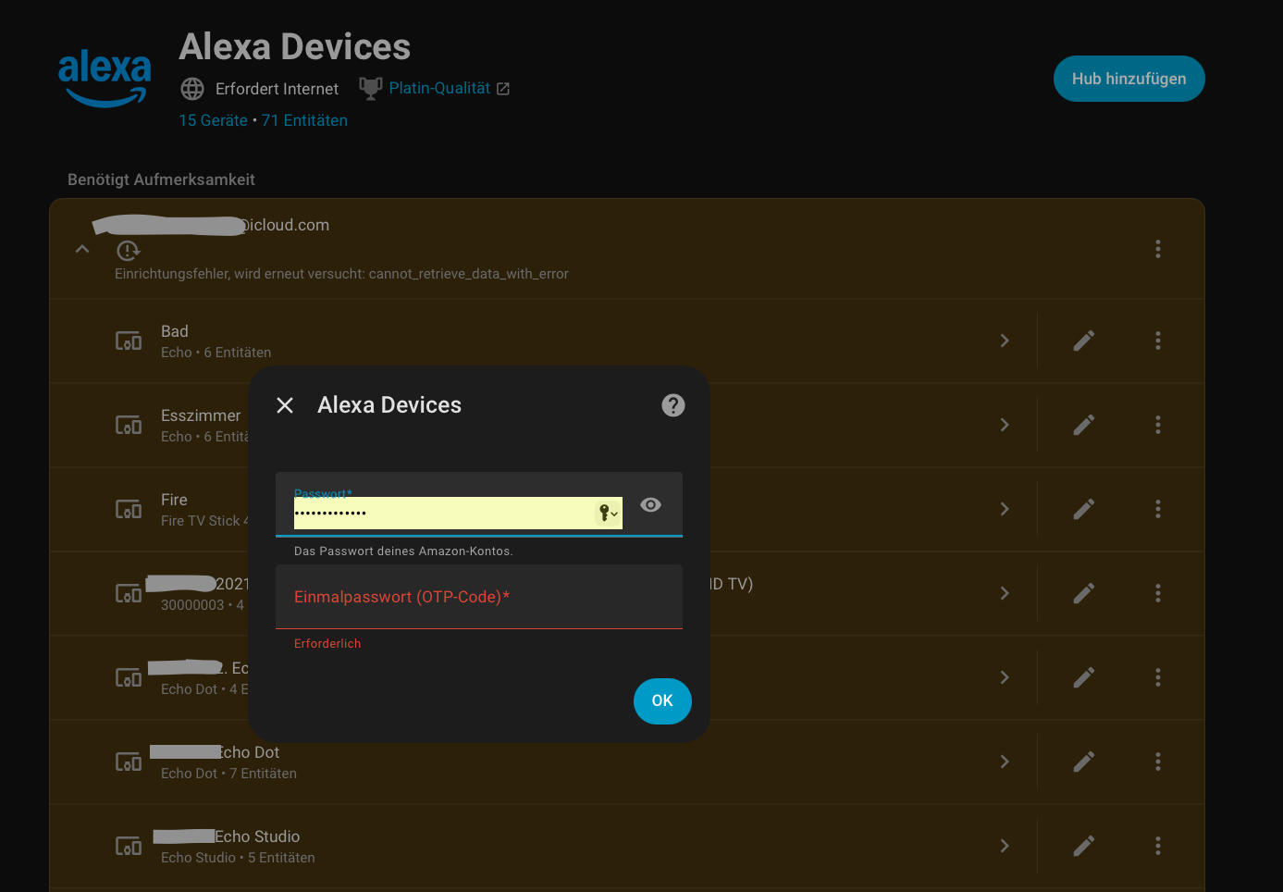Viewport: 1283px width, 892px height.
Task: Click the Hub hinzufügen button
Action: 1129,79
